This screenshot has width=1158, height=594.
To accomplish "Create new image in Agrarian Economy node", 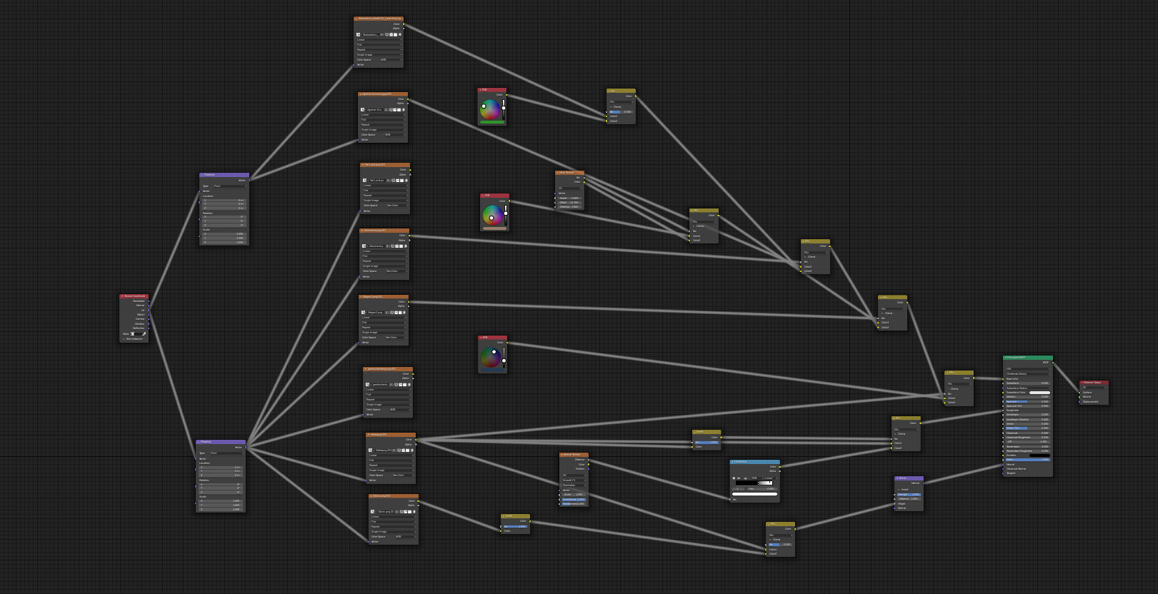I will (395, 110).
